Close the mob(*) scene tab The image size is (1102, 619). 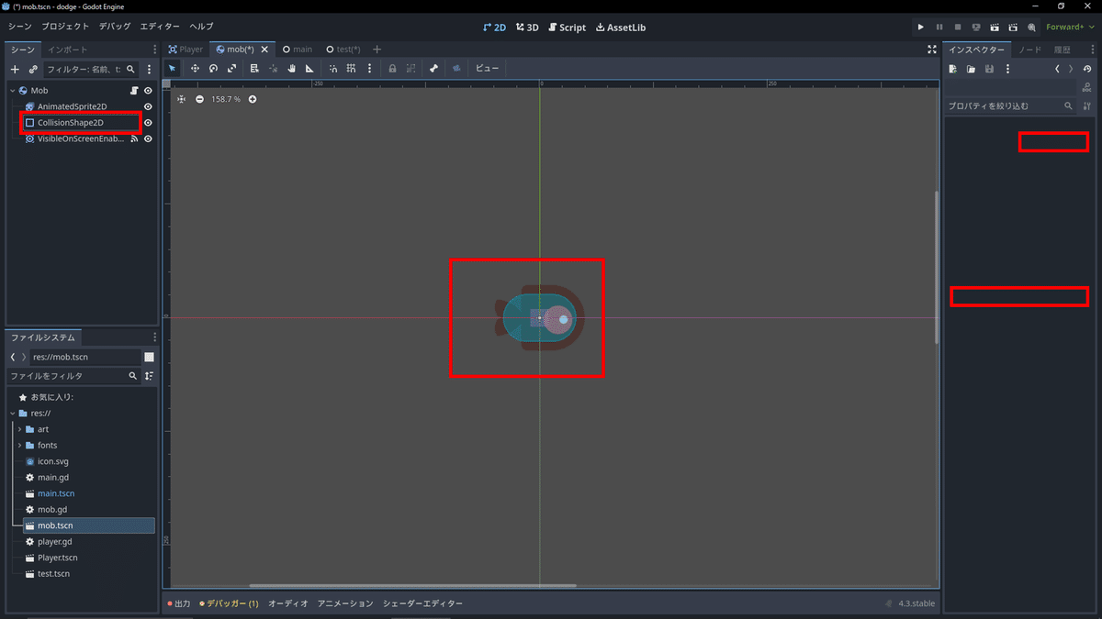click(x=266, y=49)
